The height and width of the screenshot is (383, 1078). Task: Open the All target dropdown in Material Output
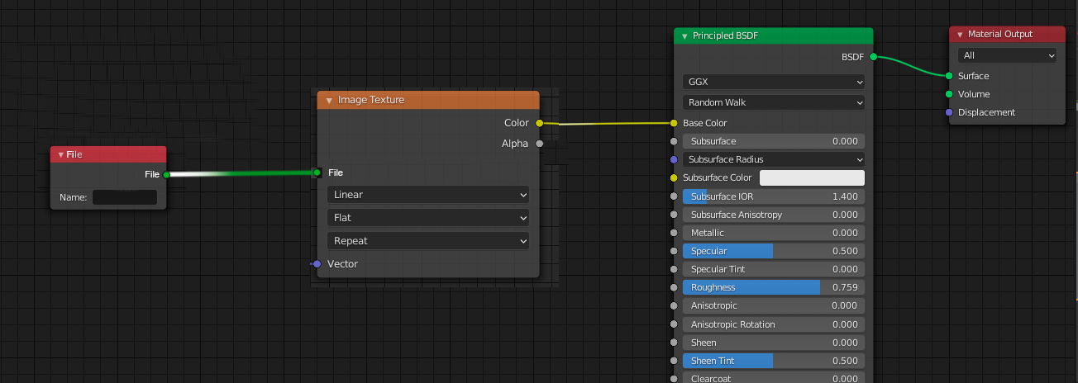(x=1007, y=55)
